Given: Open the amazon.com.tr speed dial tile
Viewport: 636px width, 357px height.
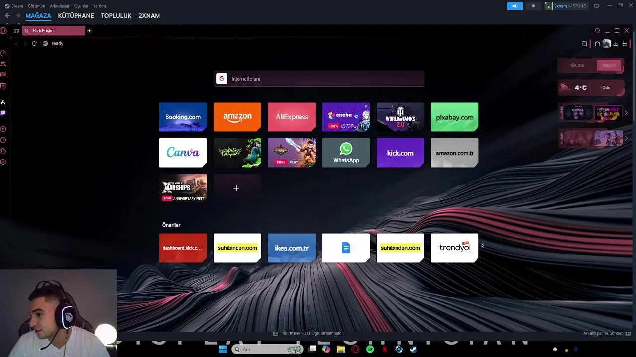Looking at the screenshot, I should (x=455, y=153).
